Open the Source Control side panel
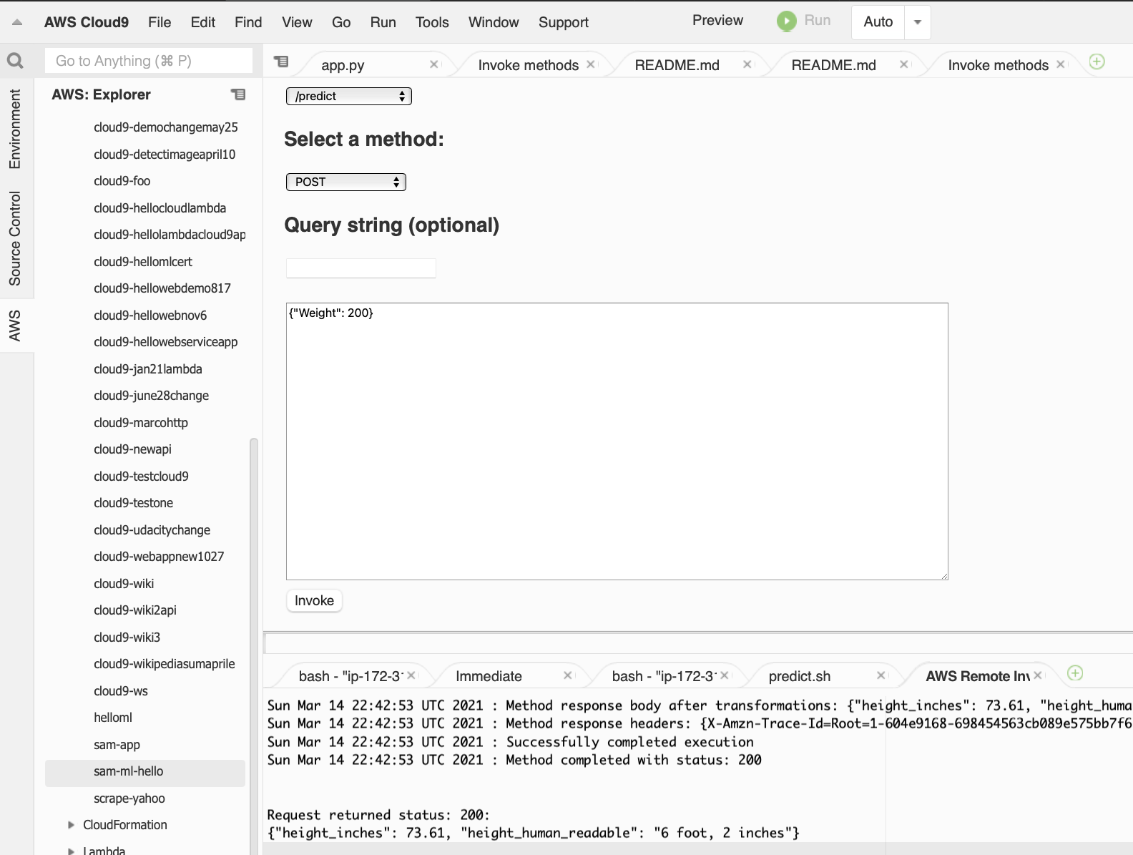The image size is (1133, 855). click(15, 238)
